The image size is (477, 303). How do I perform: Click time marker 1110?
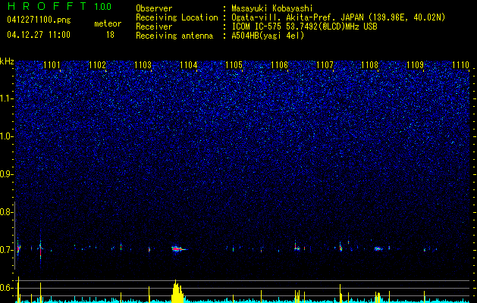tap(460, 65)
